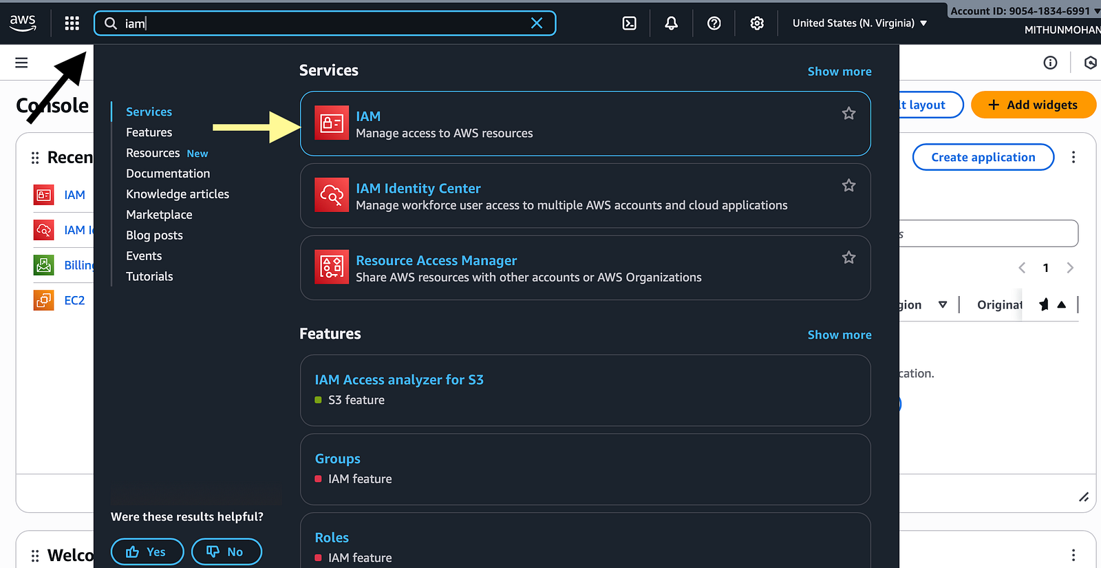
Task: Click Yes thumbs-up feedback button
Action: 147,552
